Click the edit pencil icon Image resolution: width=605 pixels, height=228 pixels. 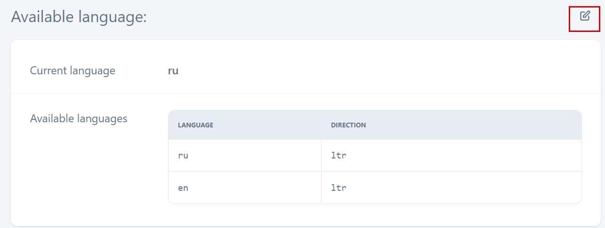(584, 16)
